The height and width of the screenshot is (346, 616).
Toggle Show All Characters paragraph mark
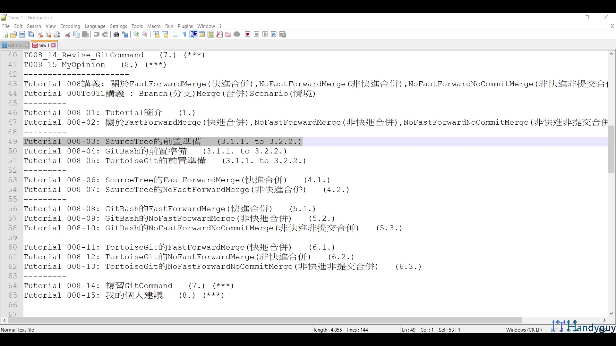184,34
